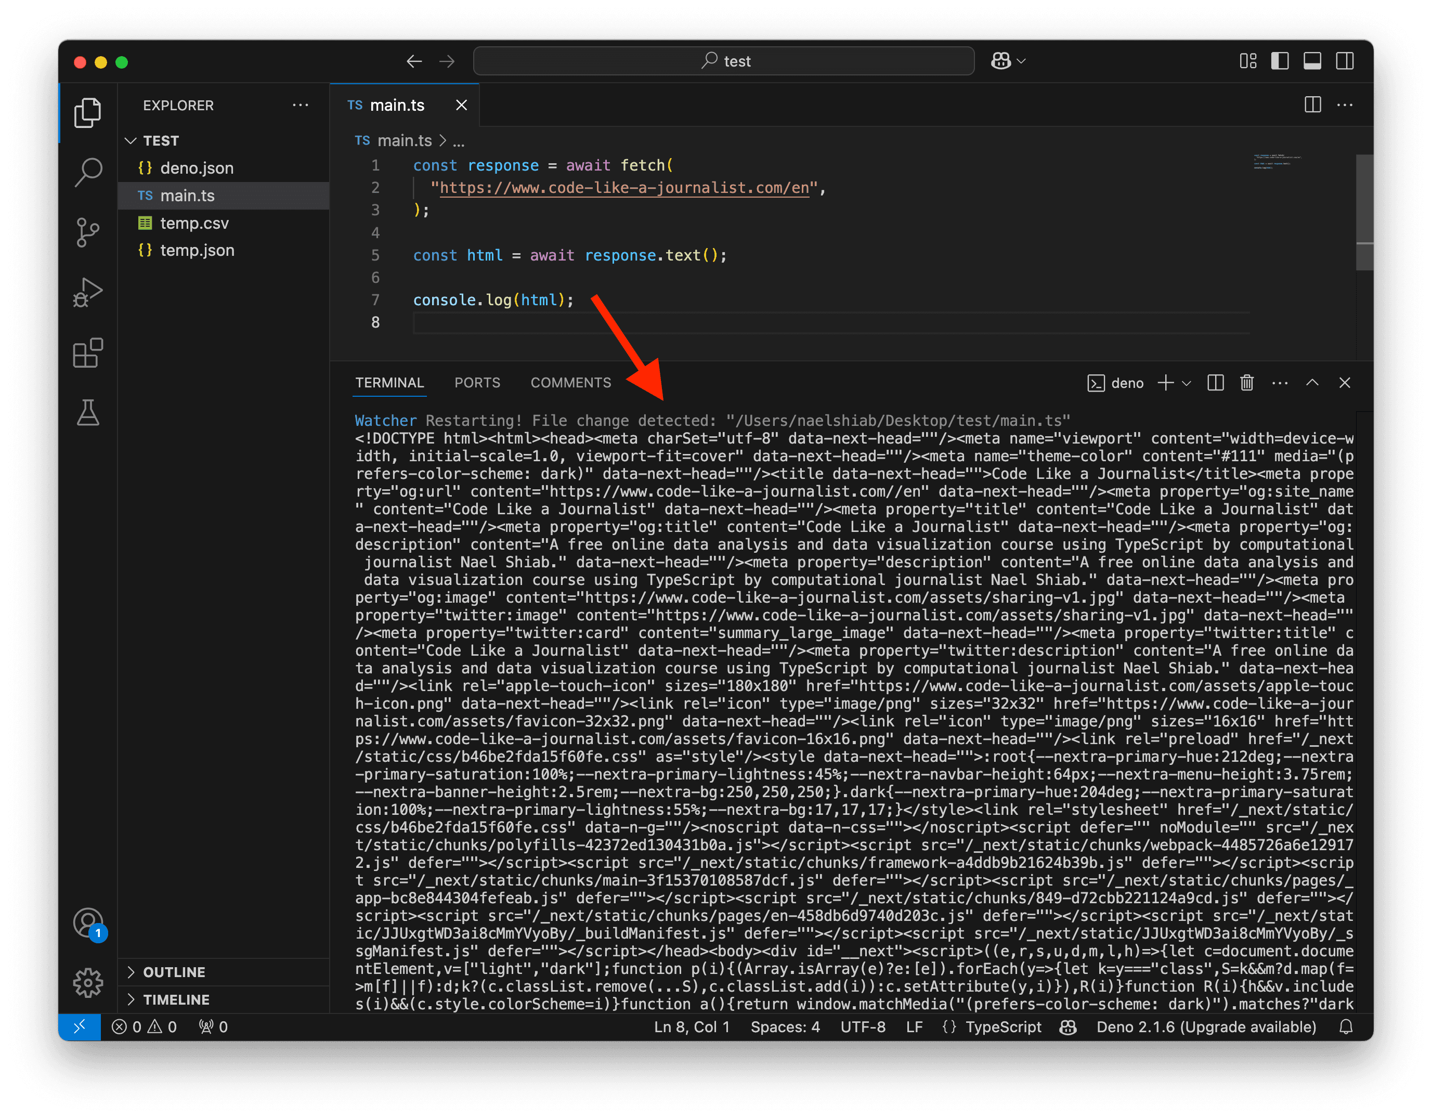
Task: Open the Search view in activity bar
Action: point(88,172)
